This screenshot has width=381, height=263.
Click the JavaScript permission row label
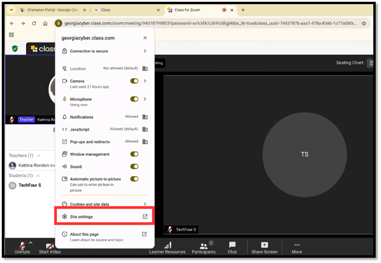pos(80,129)
